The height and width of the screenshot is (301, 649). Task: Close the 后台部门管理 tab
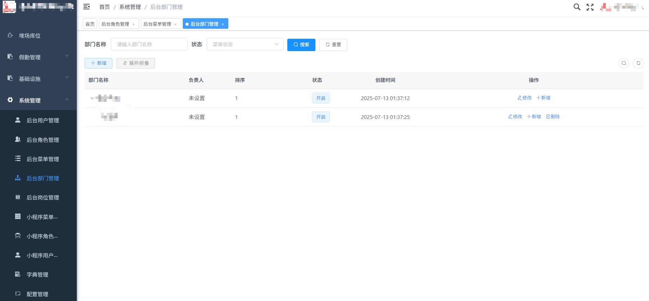tap(223, 24)
